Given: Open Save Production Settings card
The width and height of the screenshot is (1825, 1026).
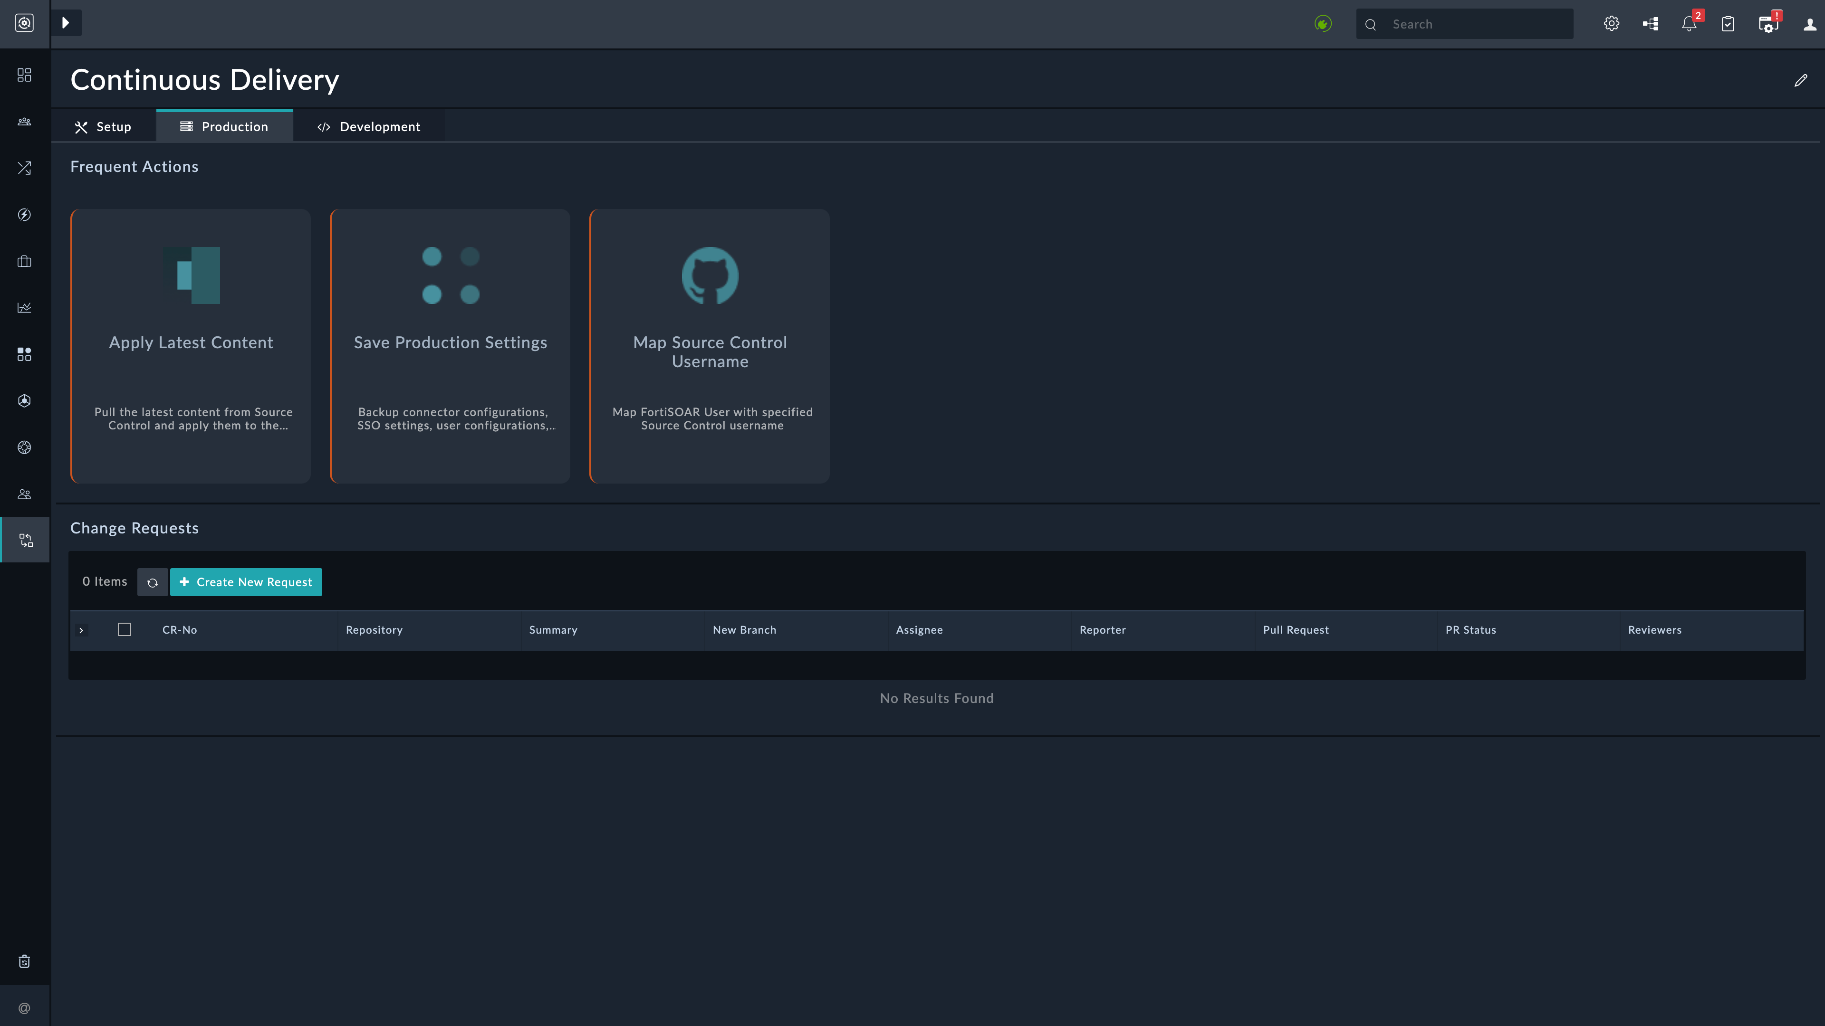Looking at the screenshot, I should [450, 345].
